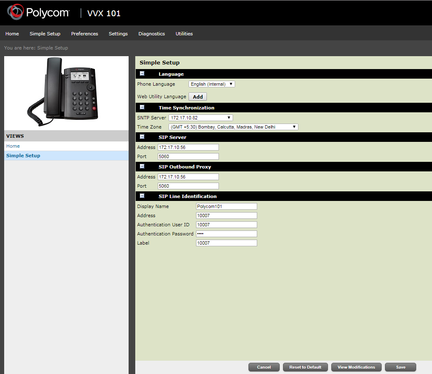Click the Authentication Password field
The width and height of the screenshot is (432, 374).
tap(226, 234)
